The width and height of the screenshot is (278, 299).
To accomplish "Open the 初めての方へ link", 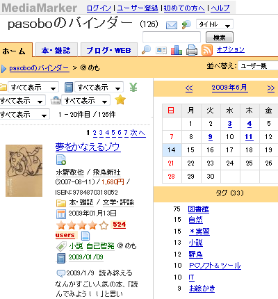I will pyautogui.click(x=184, y=8).
